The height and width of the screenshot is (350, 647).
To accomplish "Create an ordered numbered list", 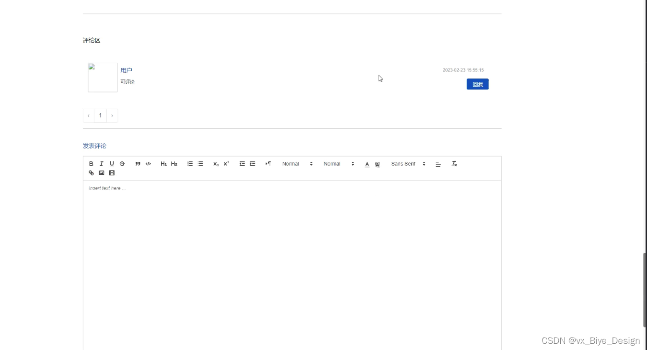I will pyautogui.click(x=190, y=164).
